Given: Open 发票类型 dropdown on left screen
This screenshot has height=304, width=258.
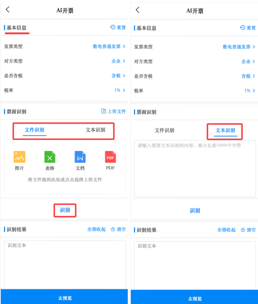Looking at the screenshot, I should pyautogui.click(x=109, y=47).
